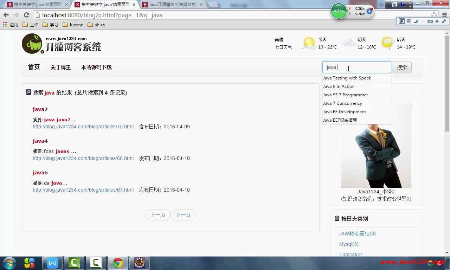Click the 英 language mode in IME bar
The image size is (450, 270).
(x=409, y=21)
